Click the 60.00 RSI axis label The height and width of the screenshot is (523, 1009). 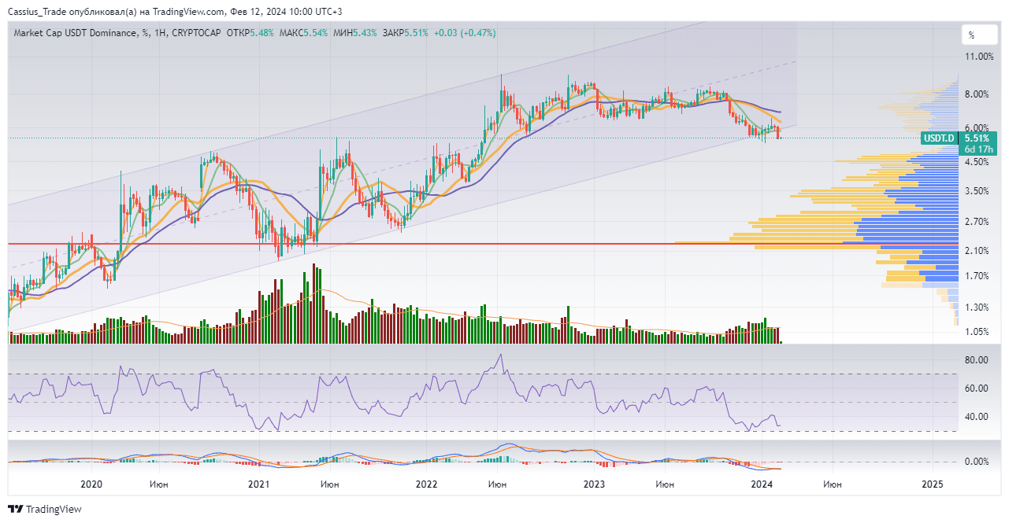coord(977,389)
